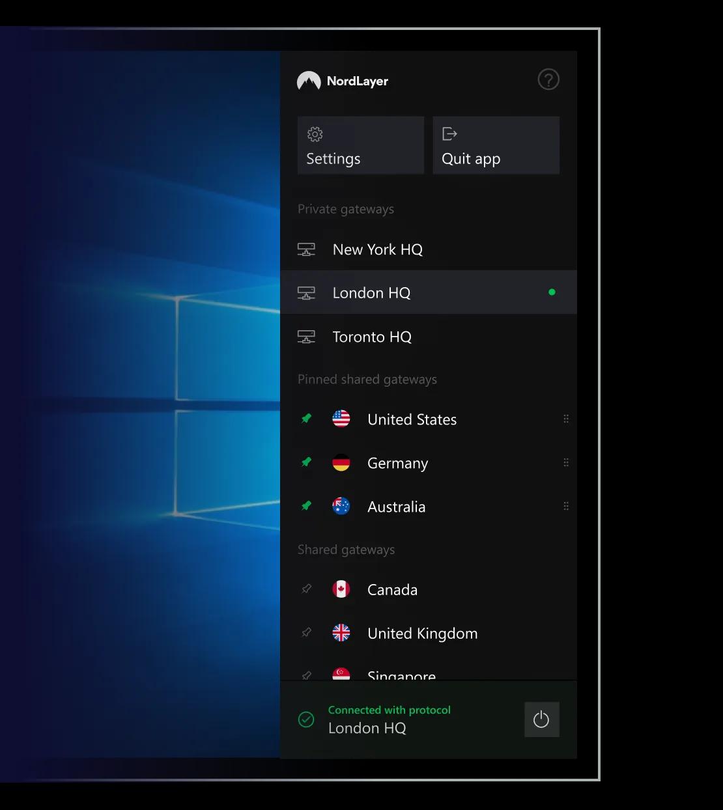Disconnect using the power button
723x810 pixels.
click(x=541, y=719)
